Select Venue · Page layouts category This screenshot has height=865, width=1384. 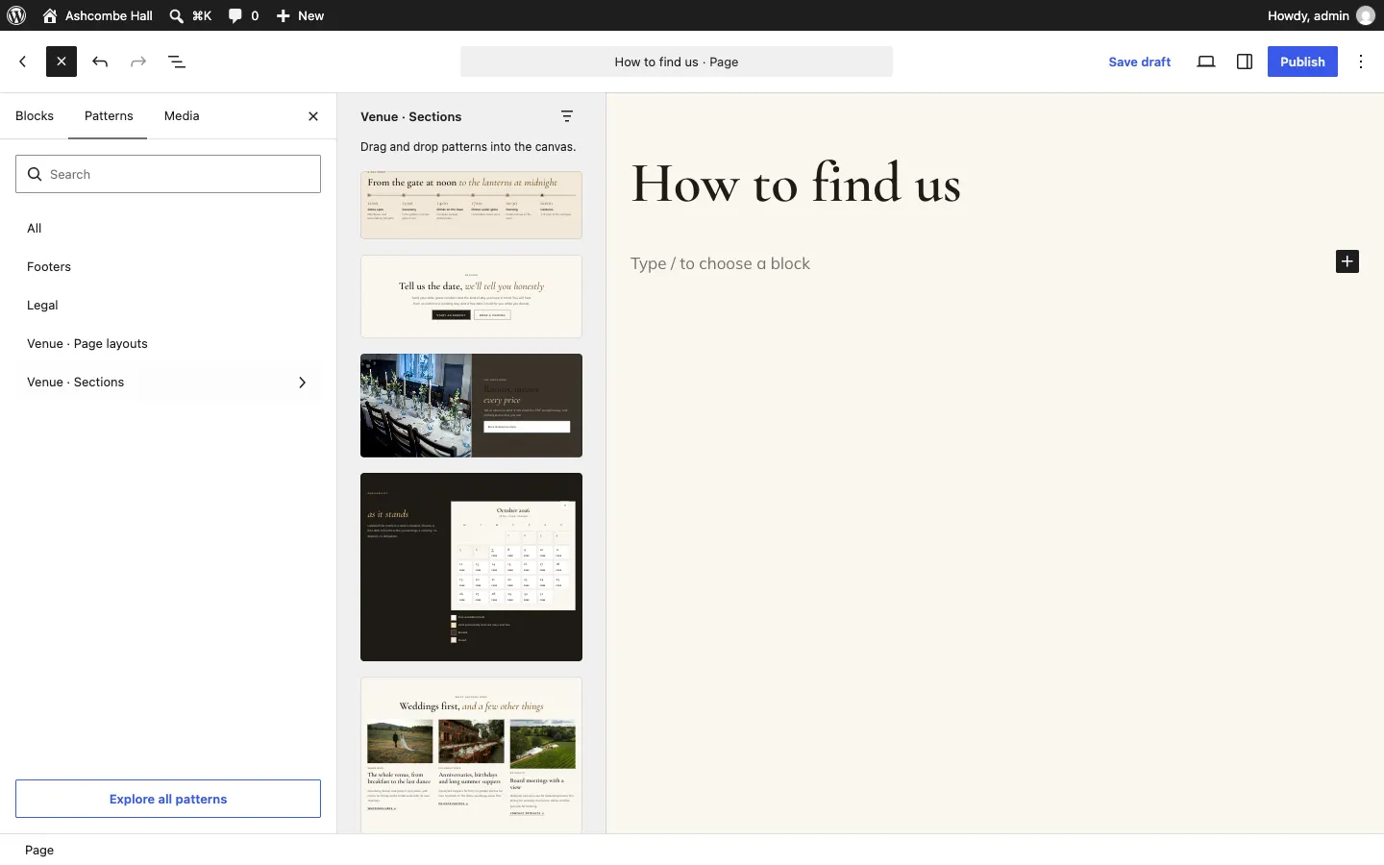click(168, 344)
